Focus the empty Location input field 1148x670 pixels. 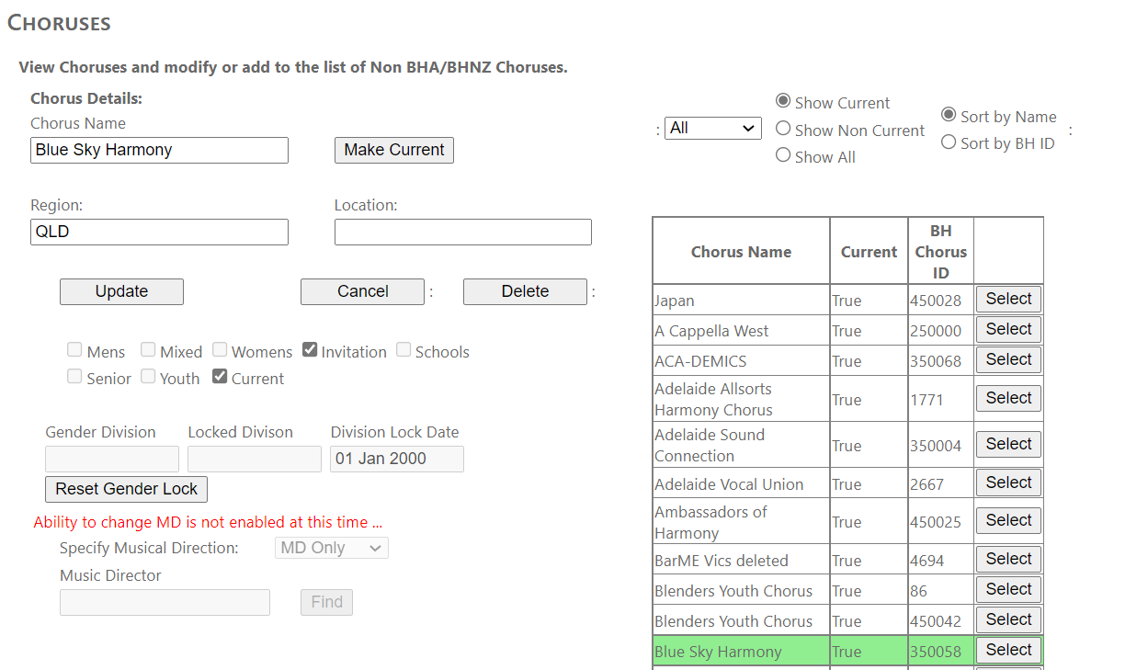tap(462, 232)
